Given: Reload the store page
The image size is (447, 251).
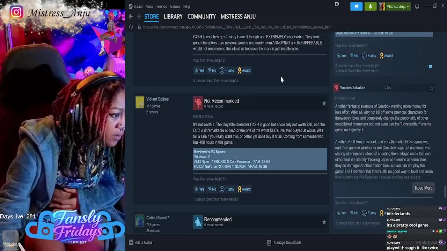Looking at the screenshot, I should click(131, 27).
